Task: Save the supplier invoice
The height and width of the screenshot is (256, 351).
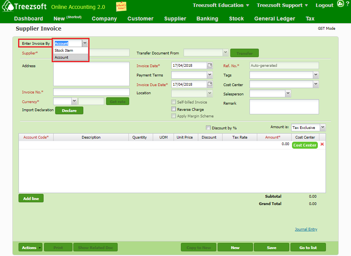Action: (x=272, y=248)
